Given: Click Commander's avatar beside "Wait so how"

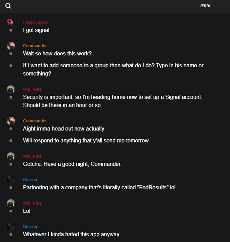Looking at the screenshot, I should tap(11, 46).
